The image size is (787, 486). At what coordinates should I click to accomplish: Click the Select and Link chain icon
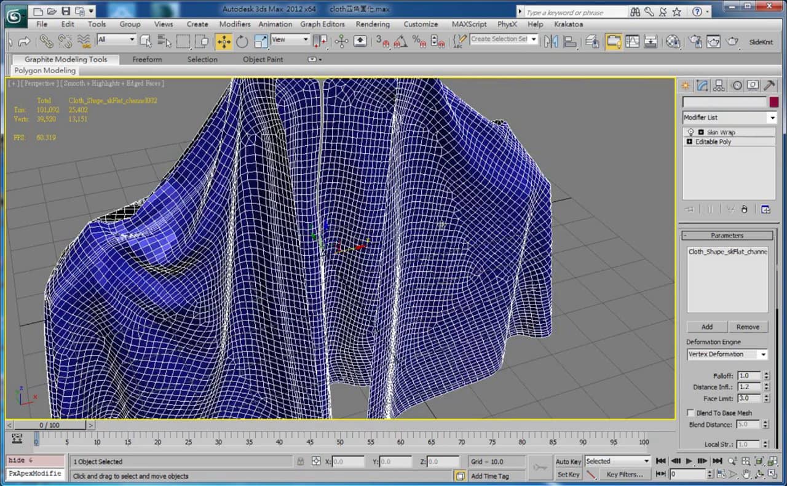click(46, 42)
